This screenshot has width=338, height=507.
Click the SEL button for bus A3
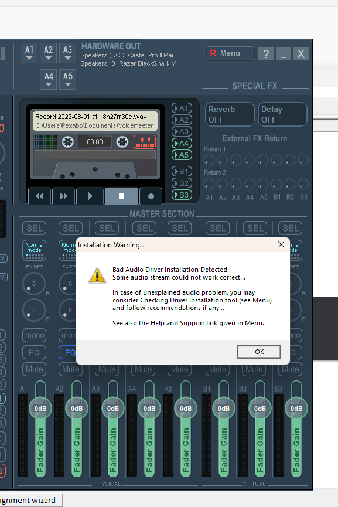107,228
